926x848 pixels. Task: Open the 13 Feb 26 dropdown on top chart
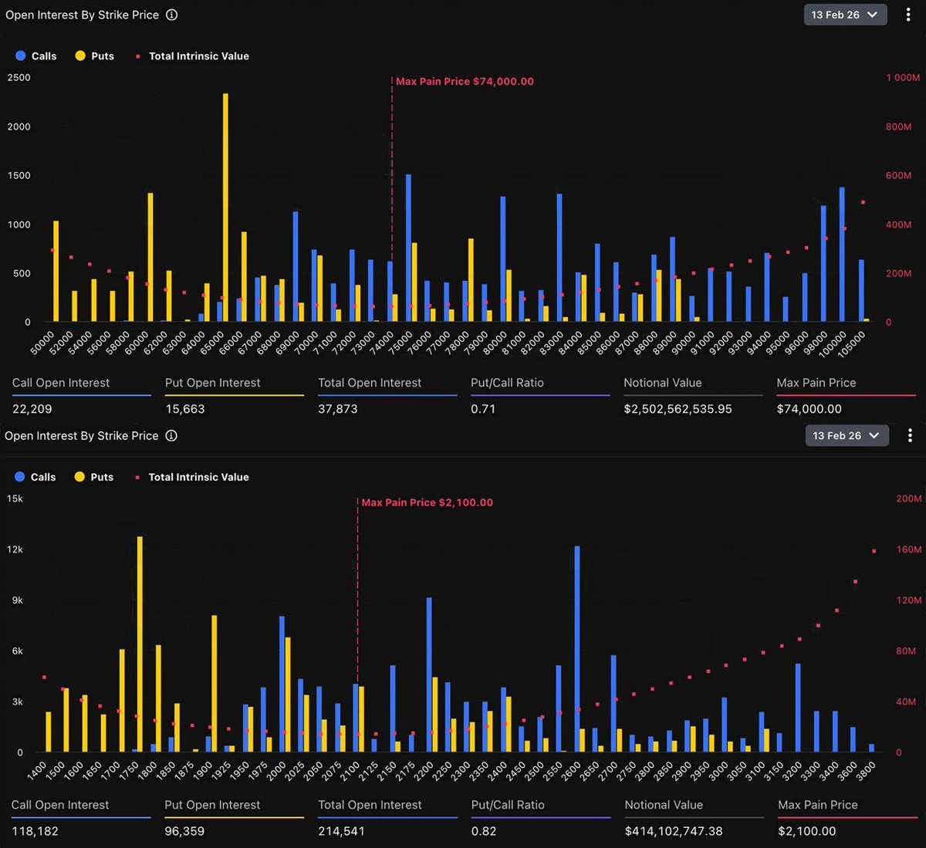(845, 15)
